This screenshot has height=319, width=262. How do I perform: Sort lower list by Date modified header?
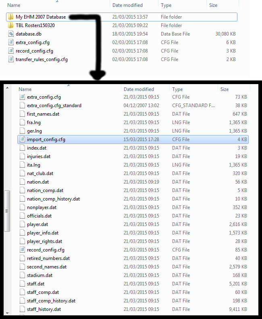[x=139, y=89]
